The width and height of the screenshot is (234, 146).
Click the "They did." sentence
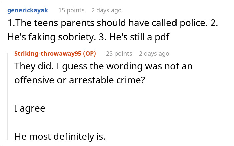point(30,66)
